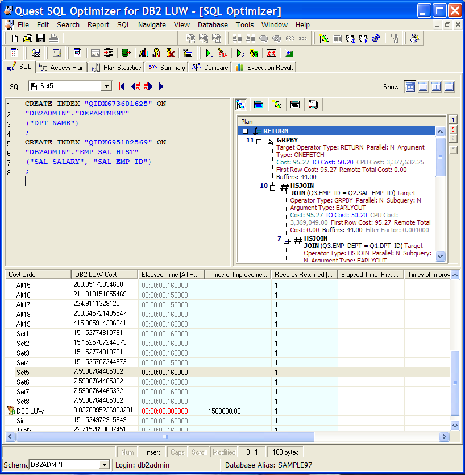Jump to first SQL with the blue arrow
This screenshot has width=465, height=475.
(x=122, y=86)
